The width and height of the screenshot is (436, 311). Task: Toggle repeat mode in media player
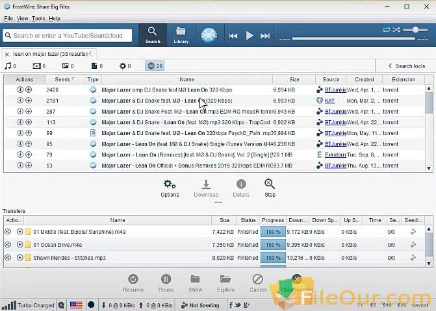[386, 30]
